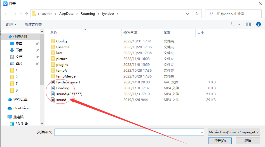Select admin in the breadcrumb path
The width and height of the screenshot is (265, 147).
47,14
